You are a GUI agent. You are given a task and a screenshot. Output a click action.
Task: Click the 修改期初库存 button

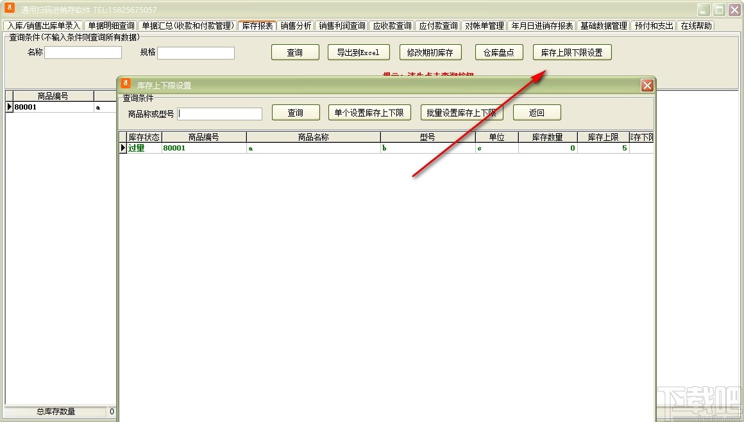pyautogui.click(x=430, y=52)
